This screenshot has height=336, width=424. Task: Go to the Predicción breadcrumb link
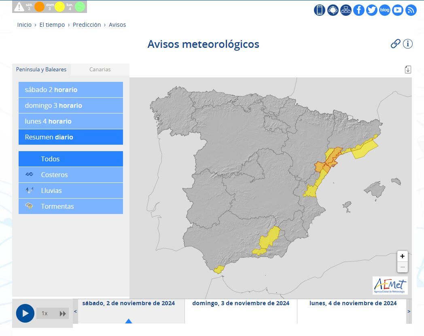point(87,25)
